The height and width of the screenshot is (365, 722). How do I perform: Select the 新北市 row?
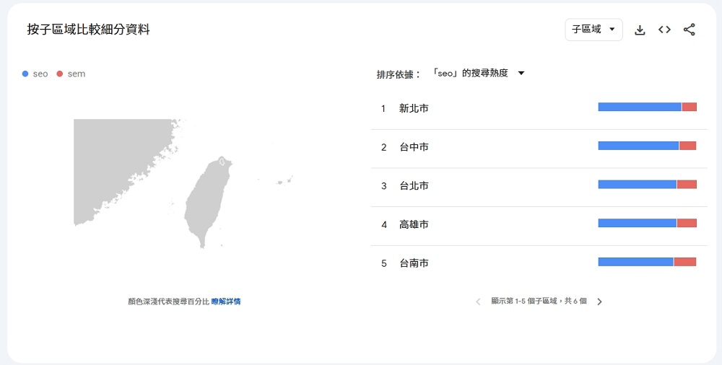pos(539,109)
